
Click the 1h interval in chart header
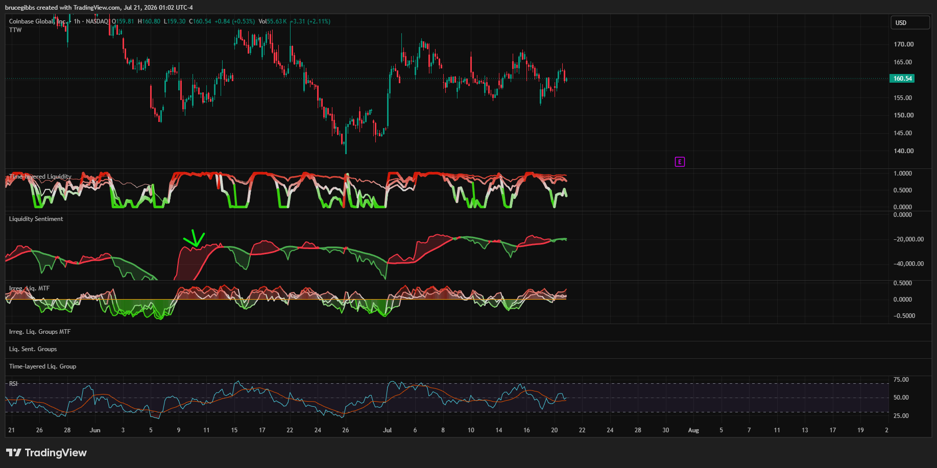pyautogui.click(x=77, y=21)
